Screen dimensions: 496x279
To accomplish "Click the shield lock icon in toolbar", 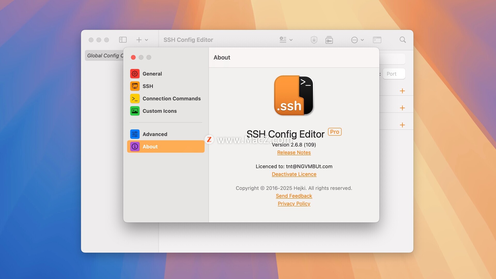I will point(314,40).
